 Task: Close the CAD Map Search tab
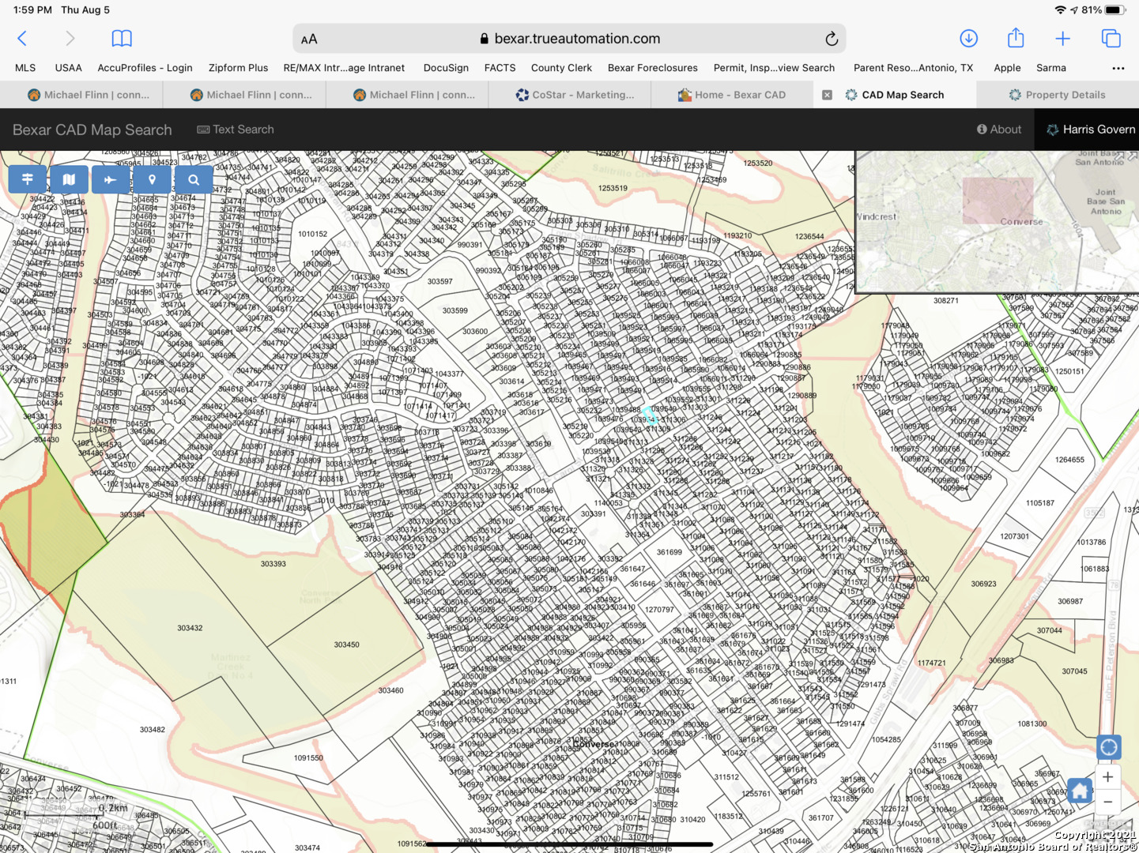point(827,95)
